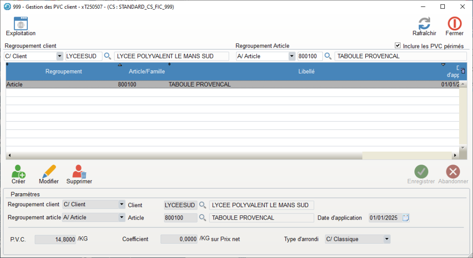The width and height of the screenshot is (473, 258).
Task: Click the red Fermer power icon
Action: click(x=455, y=25)
